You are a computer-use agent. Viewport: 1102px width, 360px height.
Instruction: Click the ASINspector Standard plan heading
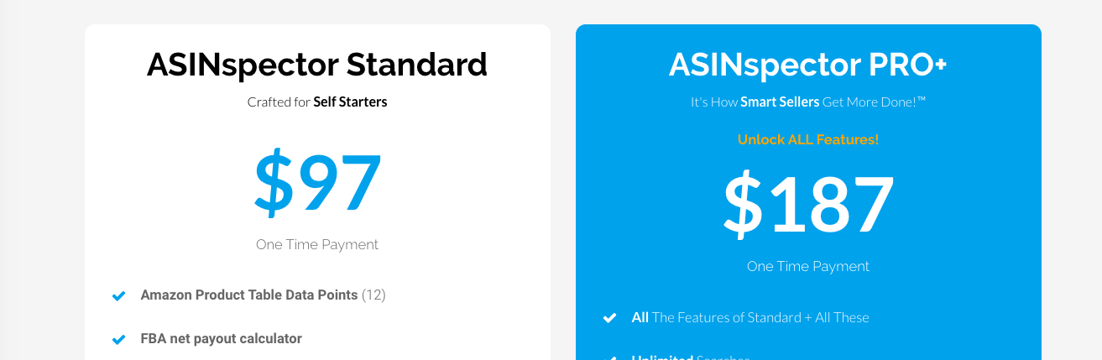(x=317, y=65)
